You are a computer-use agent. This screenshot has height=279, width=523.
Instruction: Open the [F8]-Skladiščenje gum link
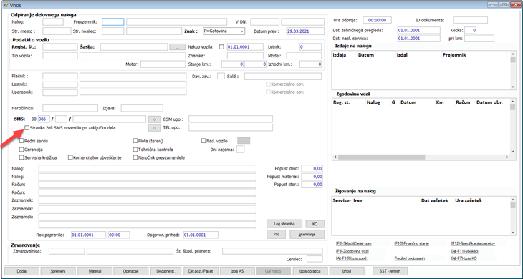(x=353, y=244)
